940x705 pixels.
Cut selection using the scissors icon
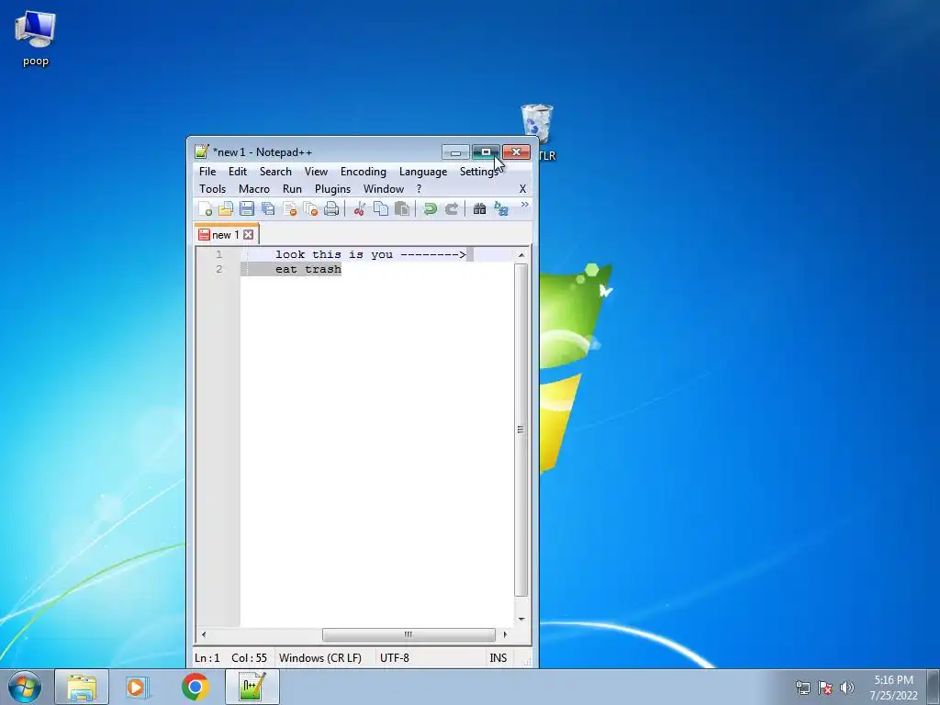click(x=360, y=208)
